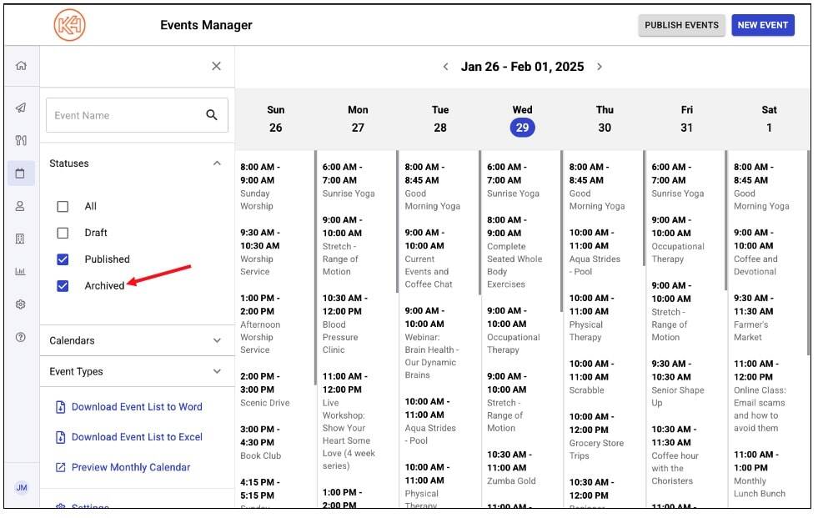The height and width of the screenshot is (518, 818).
Task: Open Current Events and Coffee Chat event
Action: (x=428, y=259)
